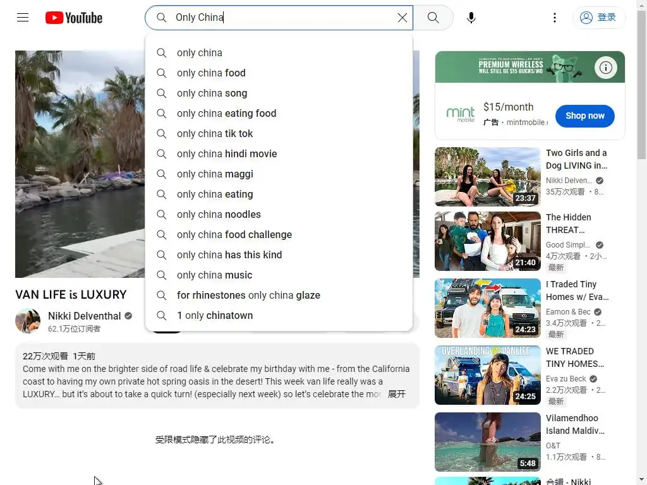Open The Hidden THREAT video thumbnail
647x485 pixels.
(x=487, y=241)
